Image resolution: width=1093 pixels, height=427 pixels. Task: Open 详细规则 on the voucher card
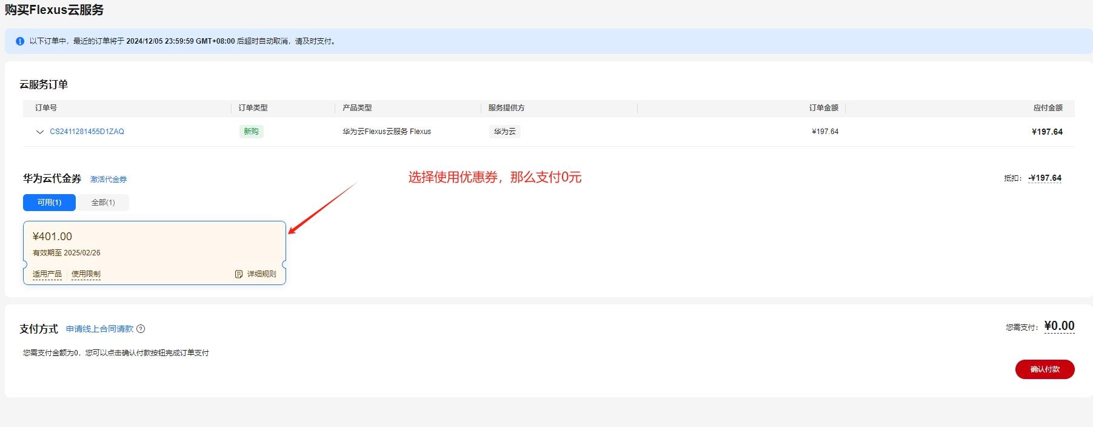pos(261,274)
